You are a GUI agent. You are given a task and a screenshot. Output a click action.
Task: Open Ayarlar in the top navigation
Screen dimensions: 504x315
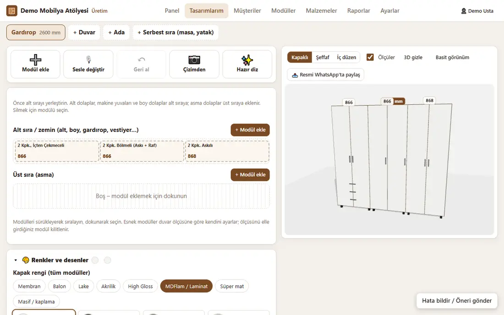(x=390, y=11)
